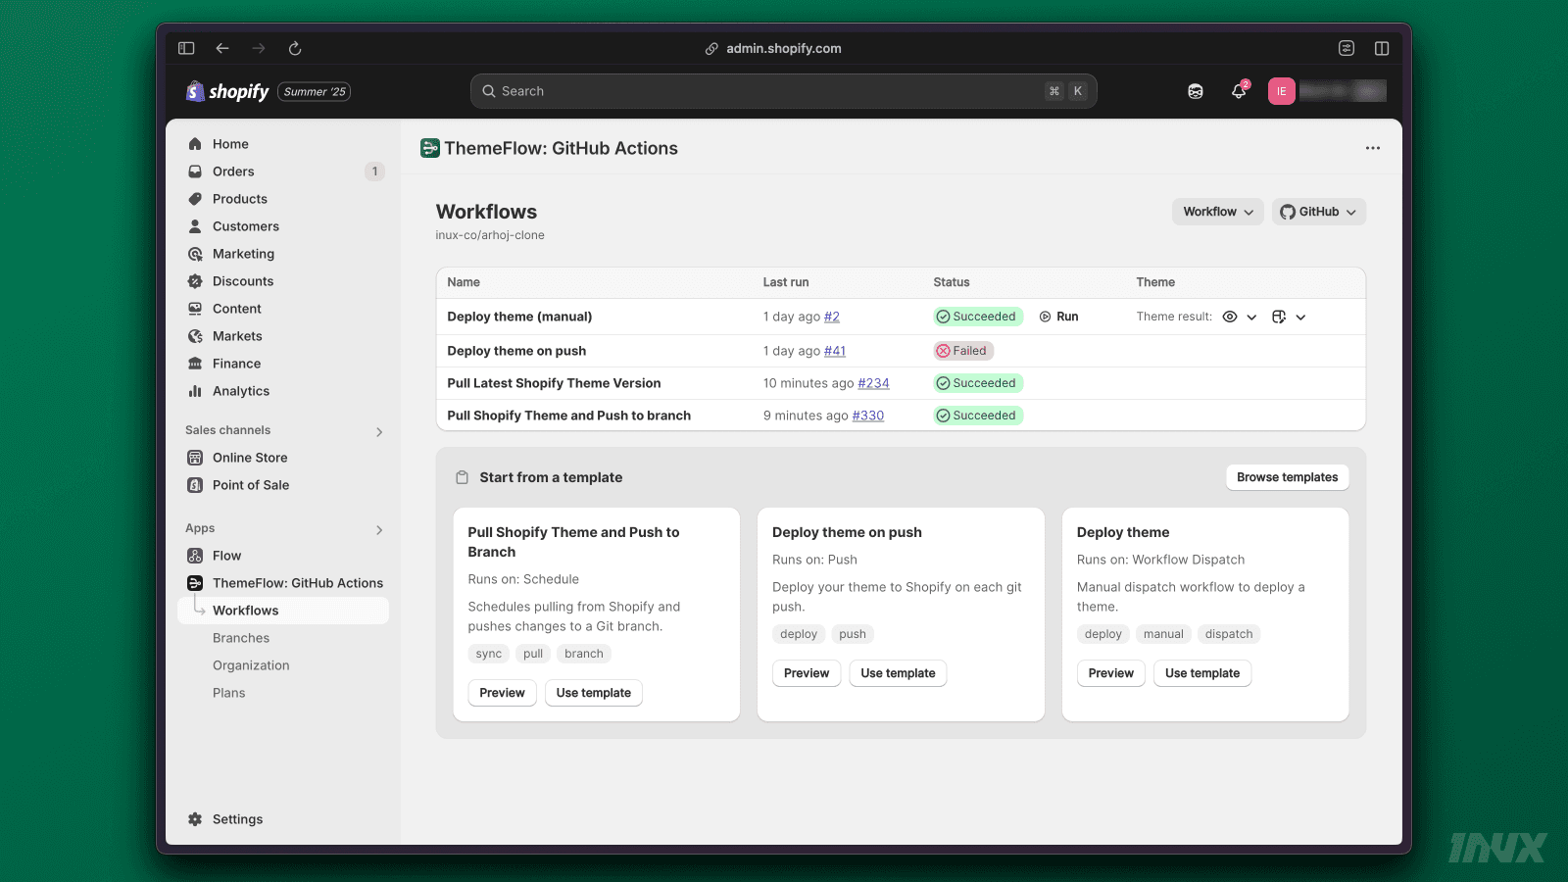Screen dimensions: 1568x882
Task: Click the Sidekick assistant icon in the header
Action: pos(1195,90)
